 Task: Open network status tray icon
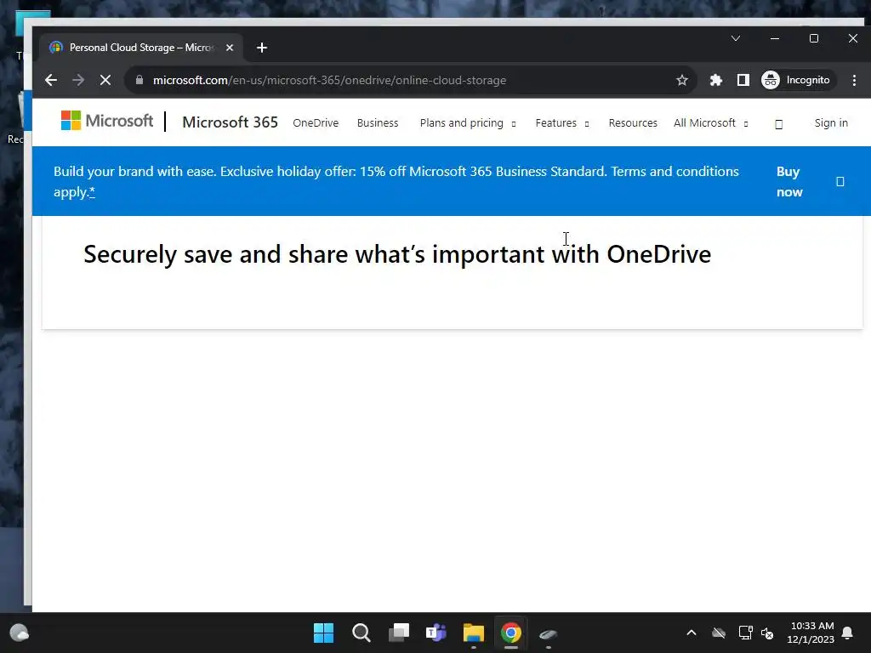coord(745,633)
